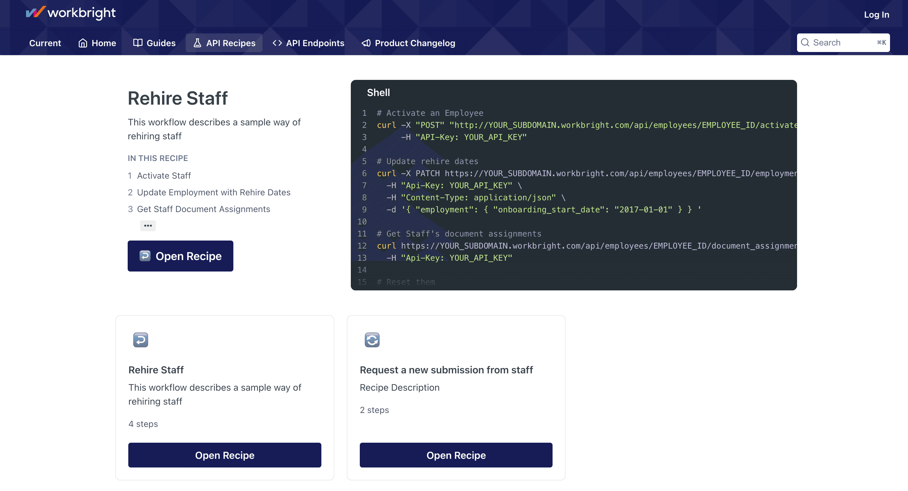The height and width of the screenshot is (491, 908).
Task: Open Recipe on the Rehire Staff card
Action: [x=225, y=455]
